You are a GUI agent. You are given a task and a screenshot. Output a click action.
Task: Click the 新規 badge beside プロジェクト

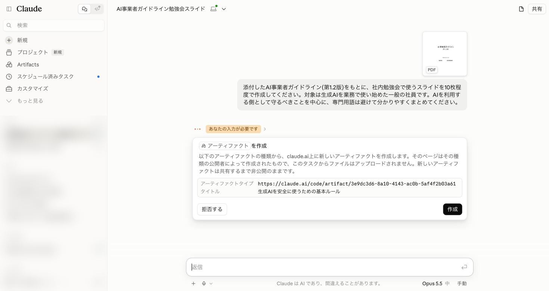(58, 52)
